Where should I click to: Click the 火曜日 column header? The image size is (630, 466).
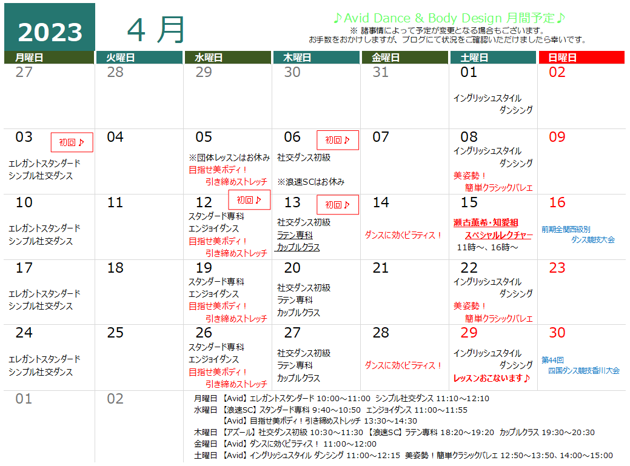pos(139,58)
